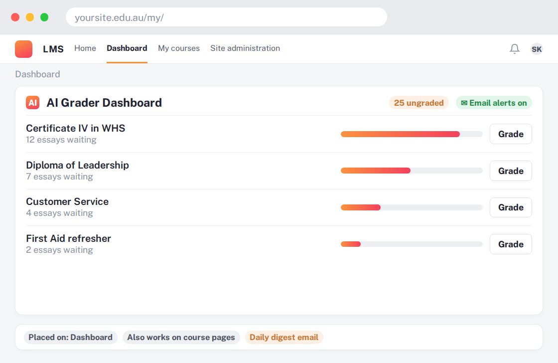Click the Daily digest email chip
The height and width of the screenshot is (363, 558).
284,338
